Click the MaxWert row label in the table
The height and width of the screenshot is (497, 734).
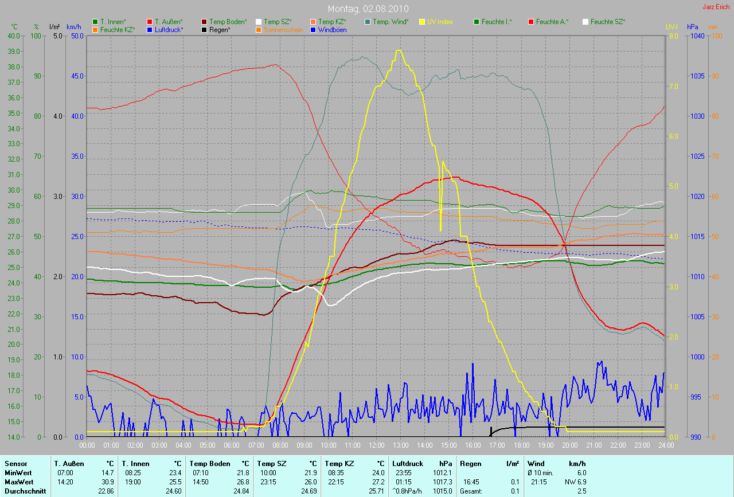(18, 483)
